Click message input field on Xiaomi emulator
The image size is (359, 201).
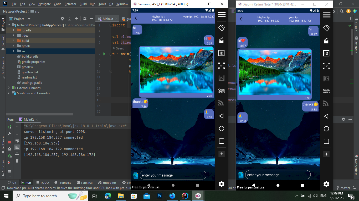click(278, 175)
